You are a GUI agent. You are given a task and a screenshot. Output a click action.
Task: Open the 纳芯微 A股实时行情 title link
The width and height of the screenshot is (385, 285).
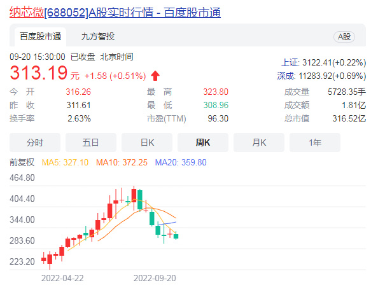click(115, 12)
